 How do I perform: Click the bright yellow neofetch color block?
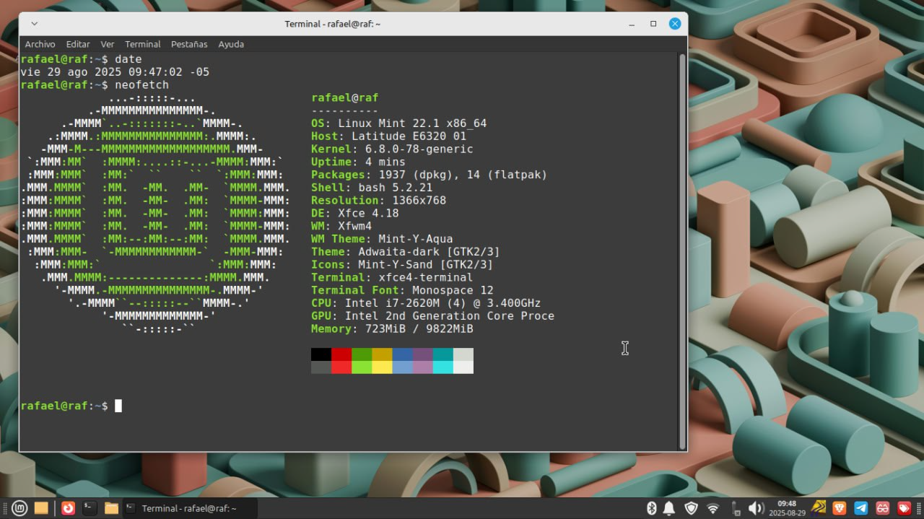(382, 367)
